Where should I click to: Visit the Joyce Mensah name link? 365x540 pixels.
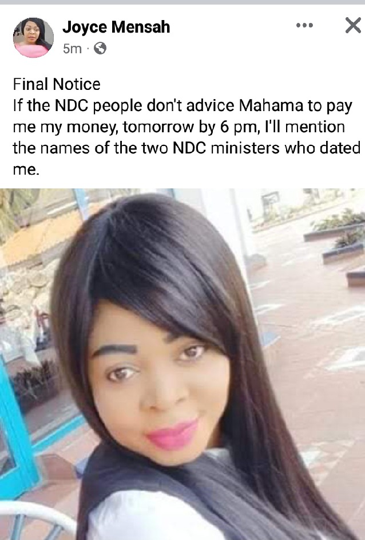point(116,27)
